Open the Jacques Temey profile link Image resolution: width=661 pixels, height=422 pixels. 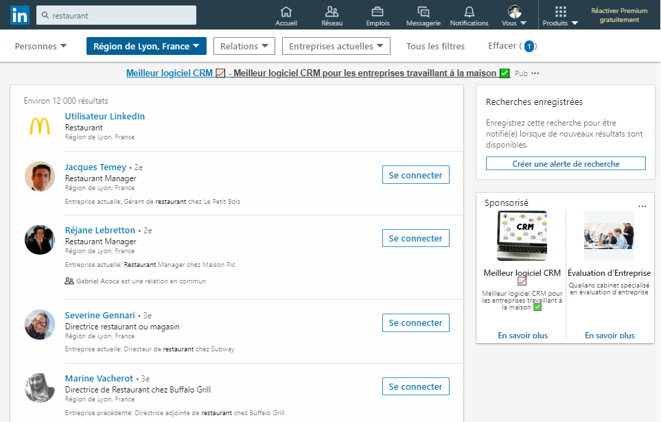[x=95, y=167]
